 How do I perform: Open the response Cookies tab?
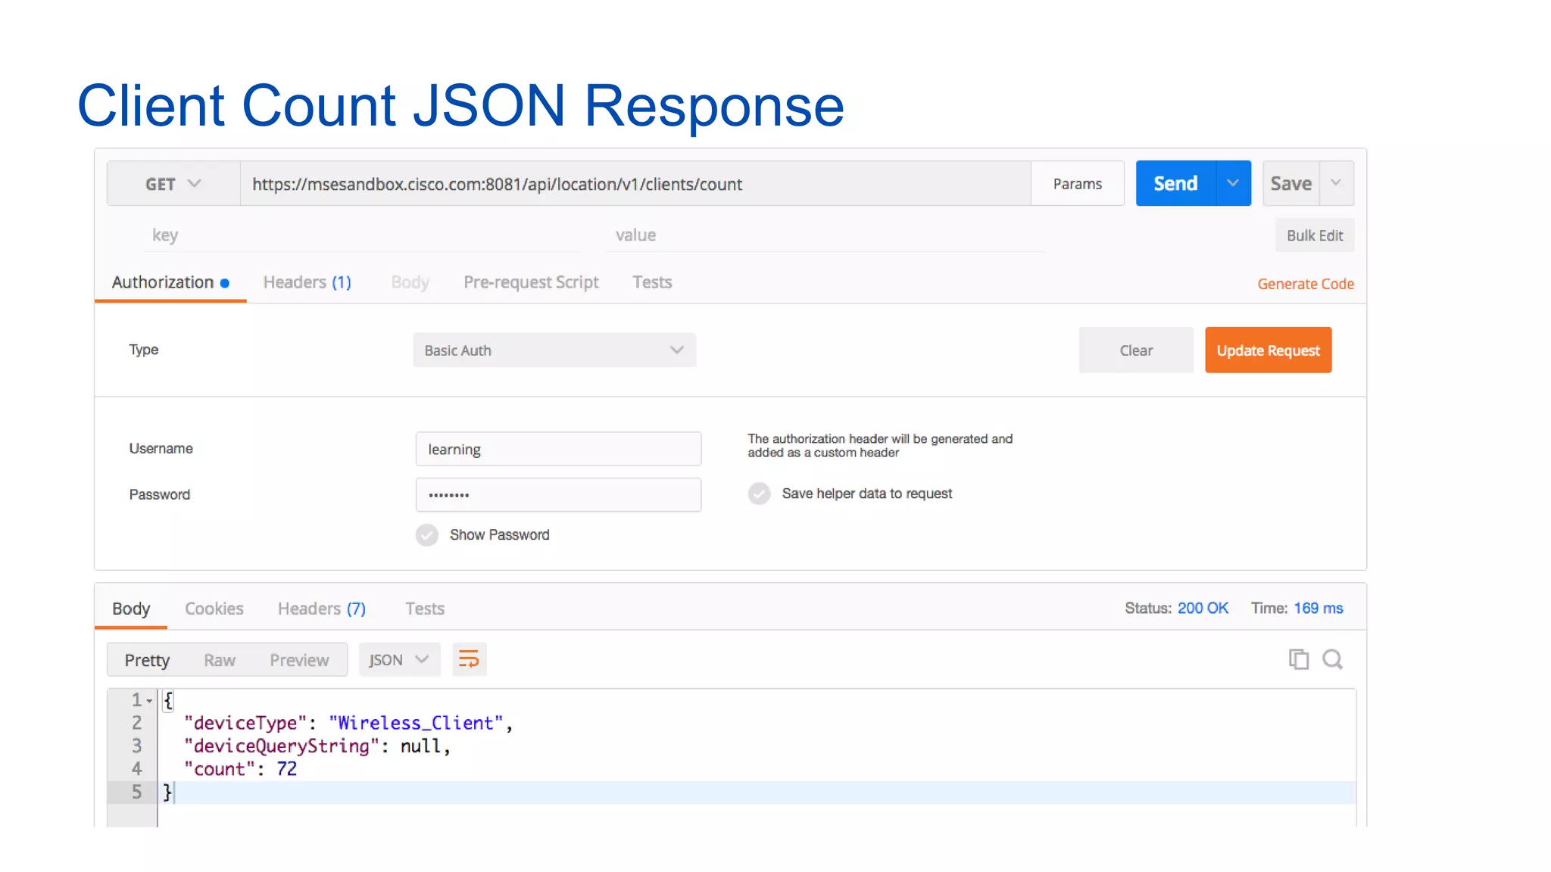[214, 609]
